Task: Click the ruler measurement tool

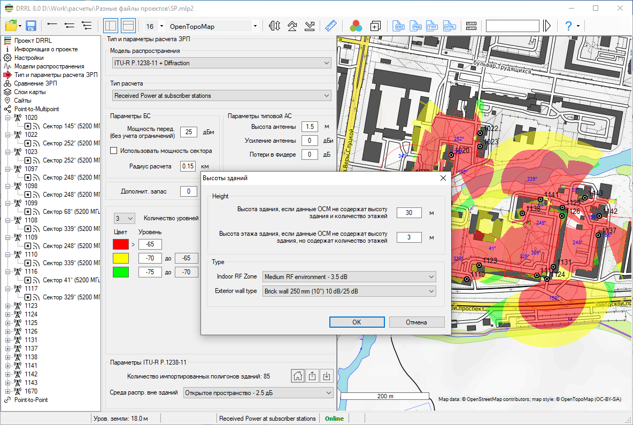Action: click(330, 26)
